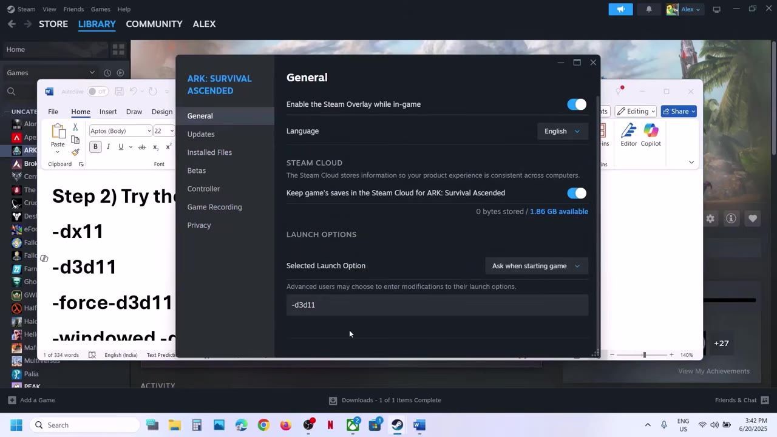Open the Aptos (Body) font name dropdown

click(149, 131)
